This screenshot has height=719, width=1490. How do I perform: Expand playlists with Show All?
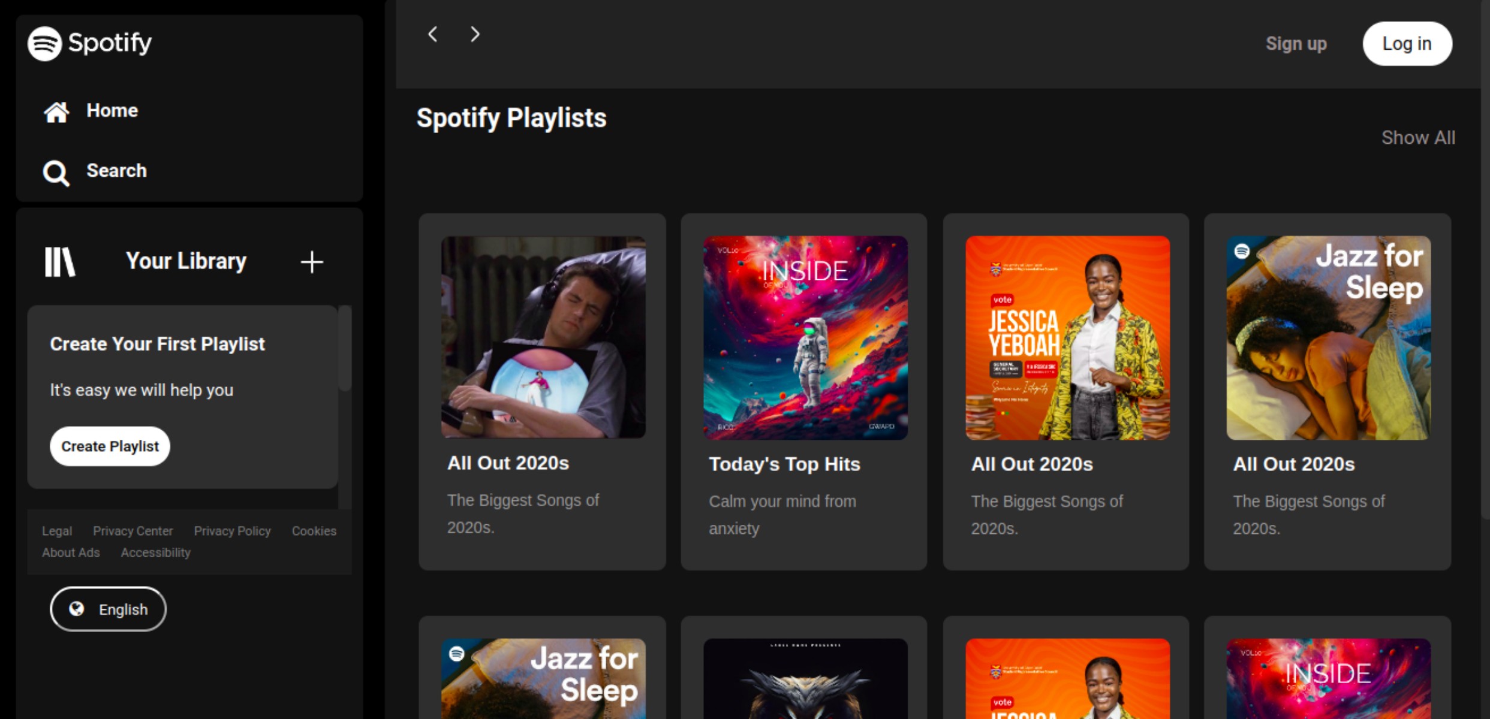[x=1418, y=138]
